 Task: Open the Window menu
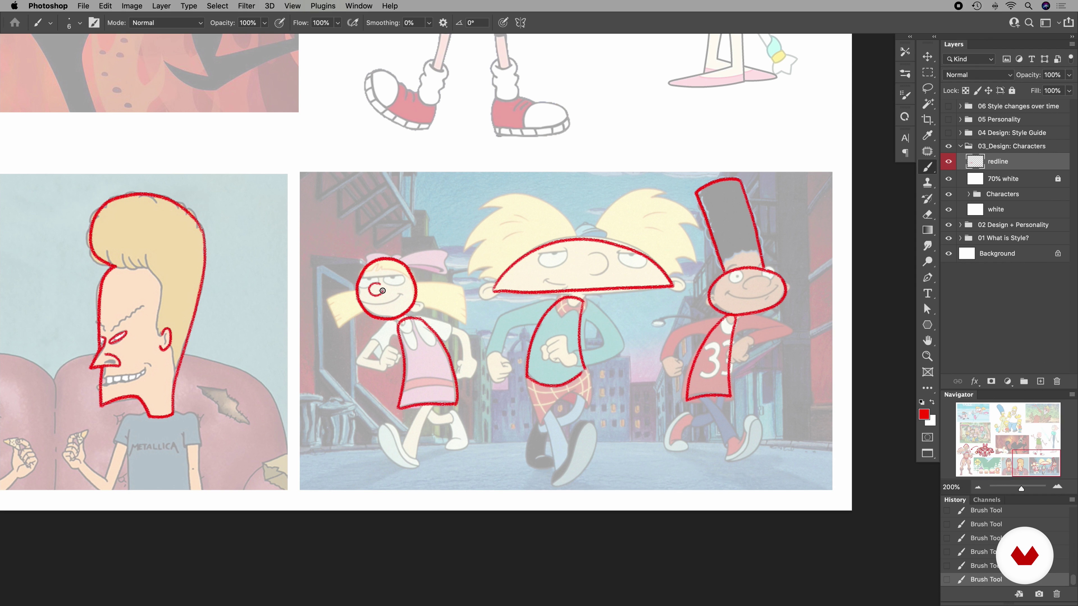[359, 6]
